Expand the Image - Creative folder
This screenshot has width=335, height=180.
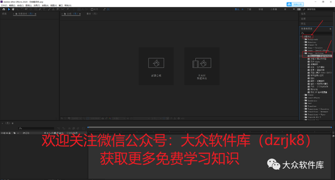(x=303, y=47)
